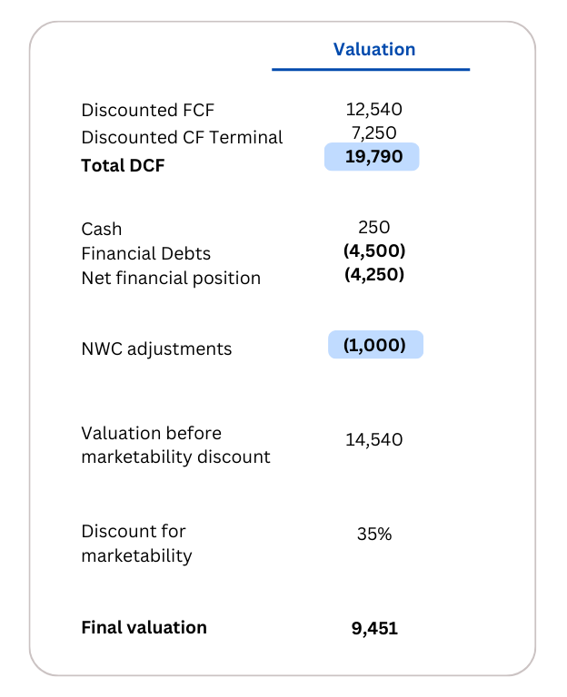Image resolution: width=567 pixels, height=697 pixels.
Task: Select the Net financial position label
Action: (x=171, y=279)
